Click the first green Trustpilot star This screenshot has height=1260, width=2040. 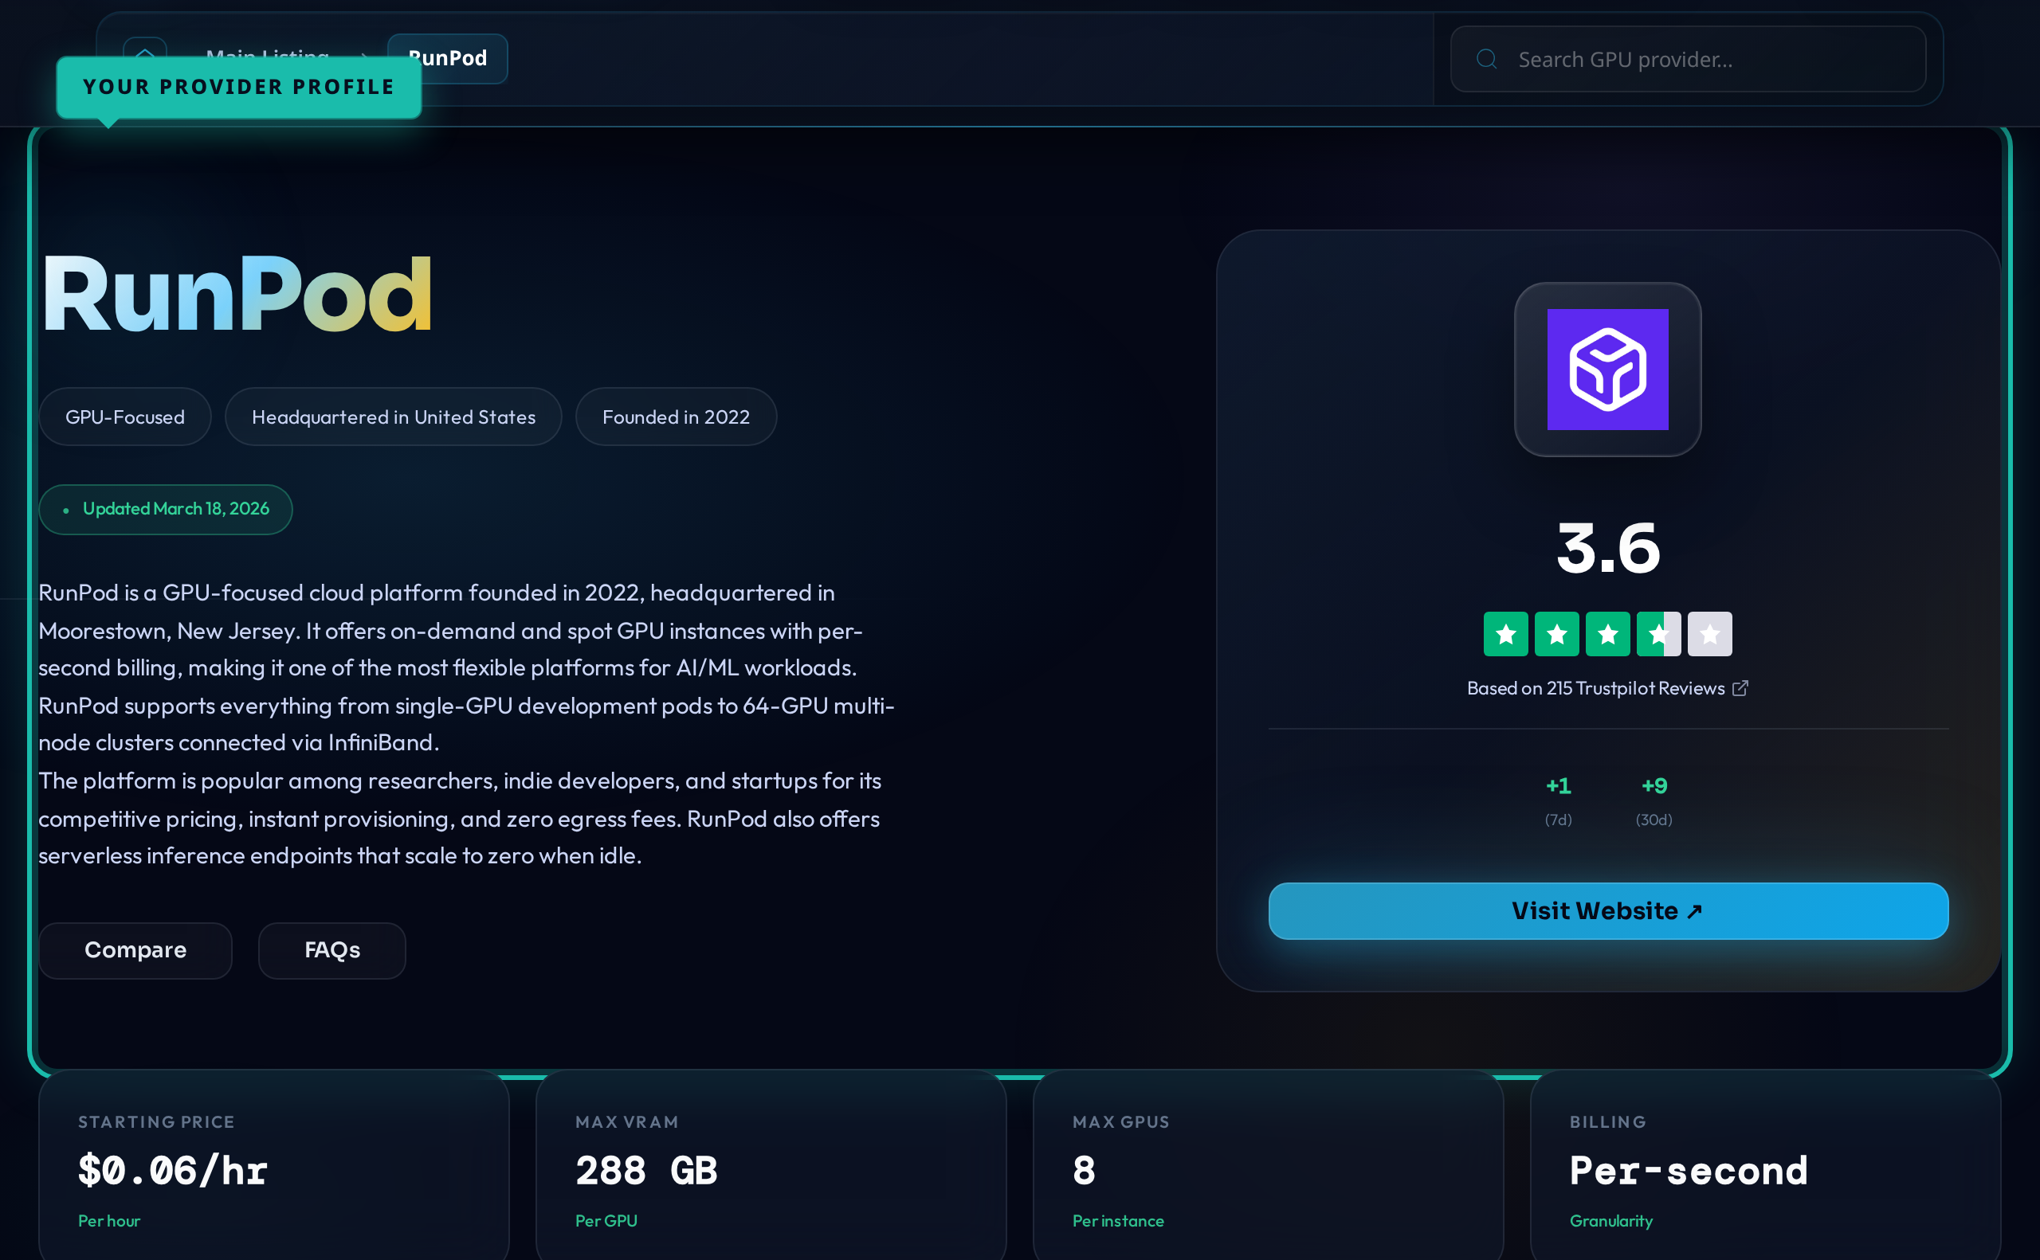tap(1505, 634)
